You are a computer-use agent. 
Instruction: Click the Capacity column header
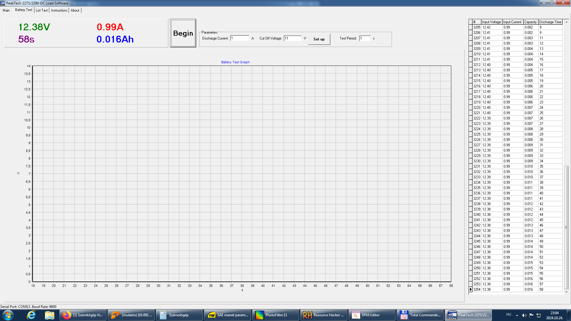(x=530, y=22)
